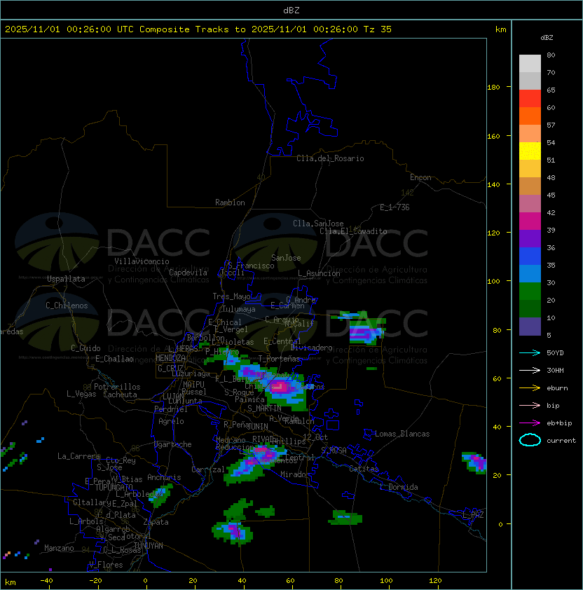Pick the yellow 51-54 dBZ swatch
The width and height of the screenshot is (583, 590).
pos(530,151)
